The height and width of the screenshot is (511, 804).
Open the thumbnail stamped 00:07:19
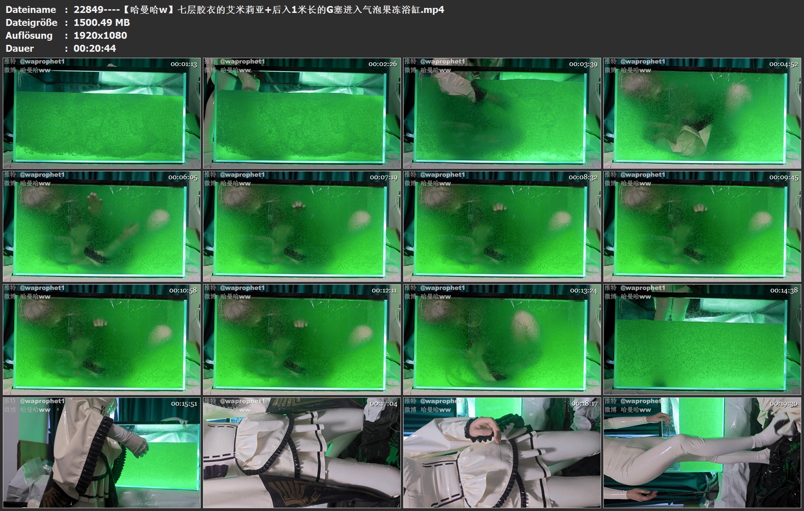click(x=301, y=226)
